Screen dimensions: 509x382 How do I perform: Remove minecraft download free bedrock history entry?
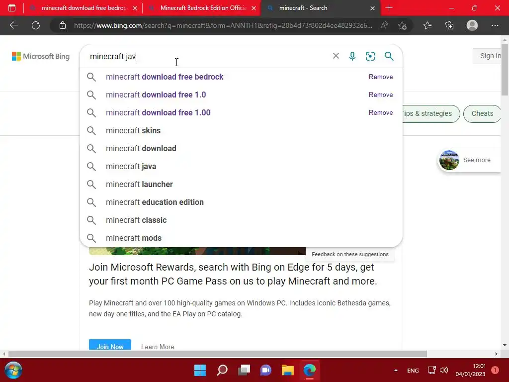tap(381, 77)
